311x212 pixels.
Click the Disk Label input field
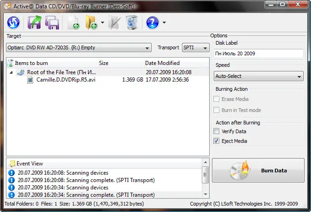tap(258, 53)
